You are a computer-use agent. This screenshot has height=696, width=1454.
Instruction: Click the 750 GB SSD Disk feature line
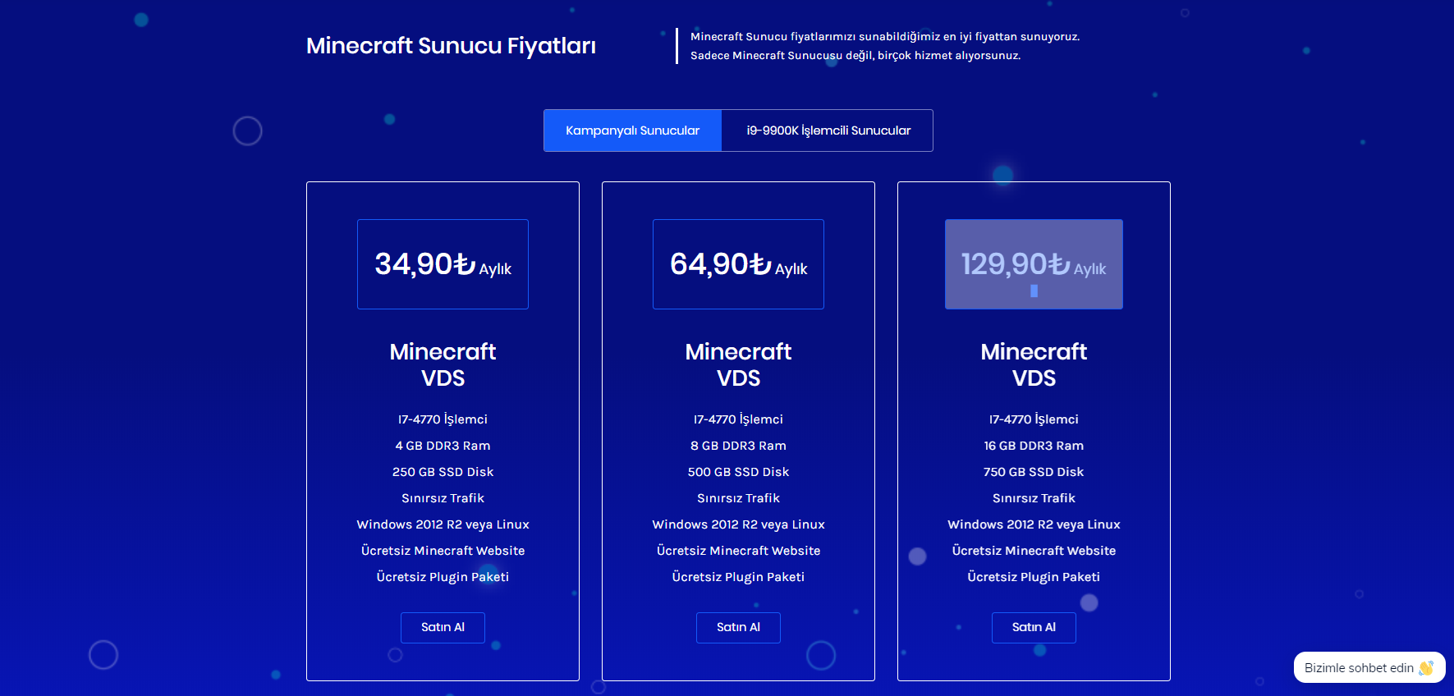1034,472
